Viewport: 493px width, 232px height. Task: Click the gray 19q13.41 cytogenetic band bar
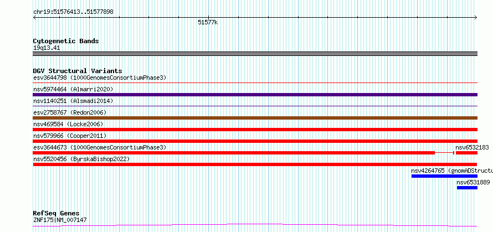(255, 54)
